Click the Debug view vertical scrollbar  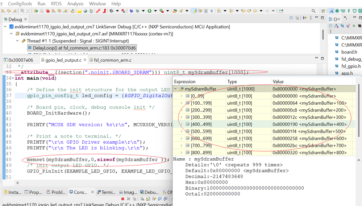[323, 35]
